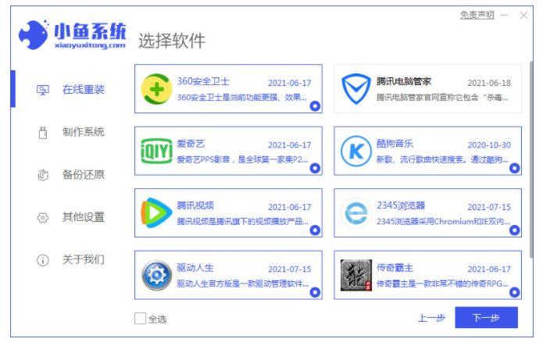Open 备份还原 from the sidebar
Image resolution: width=543 pixels, height=346 pixels.
click(x=73, y=174)
